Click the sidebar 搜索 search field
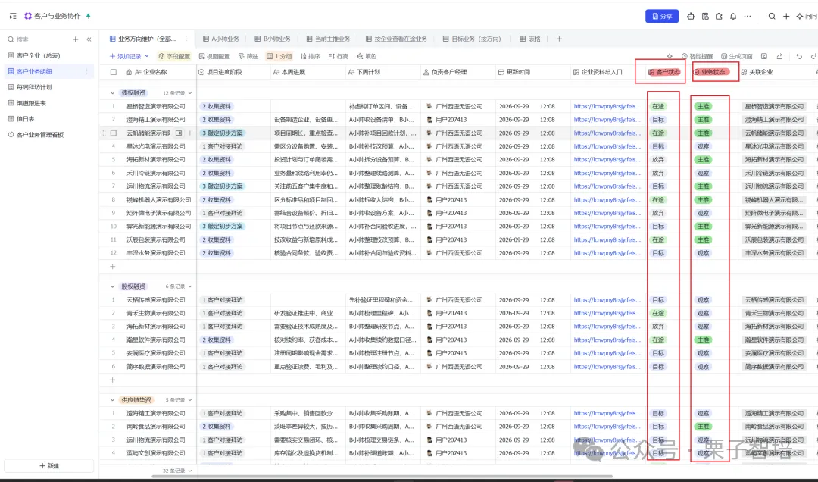Image resolution: width=818 pixels, height=482 pixels. tap(36, 39)
